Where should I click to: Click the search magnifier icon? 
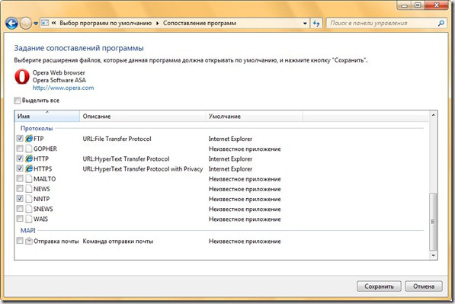pos(441,23)
